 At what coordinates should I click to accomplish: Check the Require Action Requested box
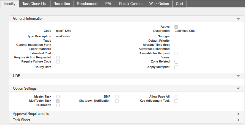[x=58, y=58]
